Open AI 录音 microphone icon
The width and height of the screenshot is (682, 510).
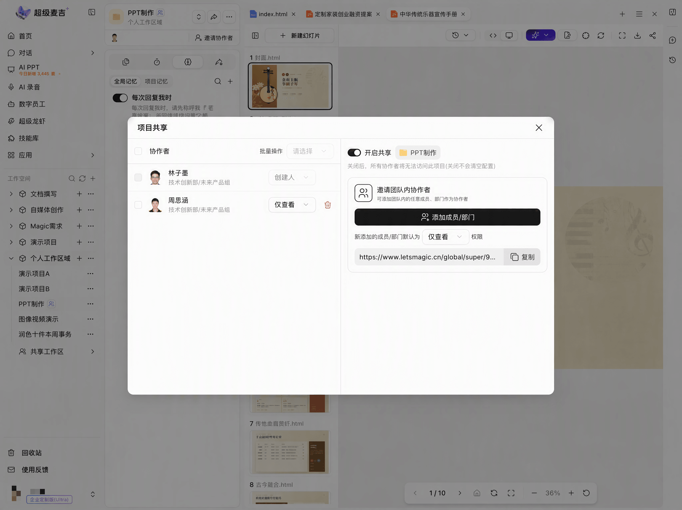11,87
